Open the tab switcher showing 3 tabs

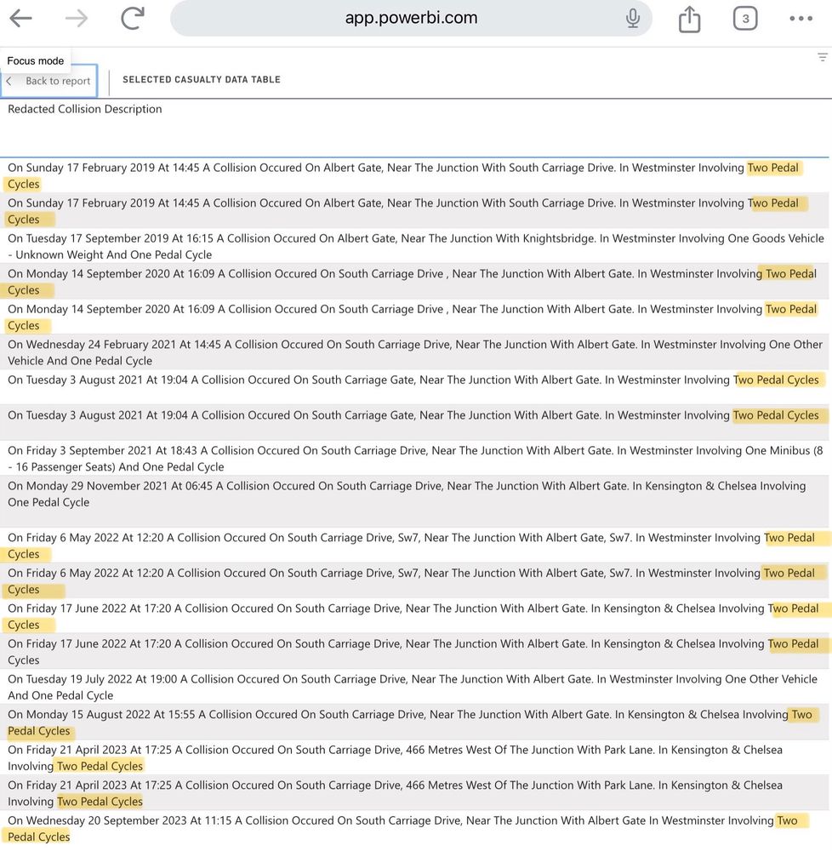coord(745,19)
